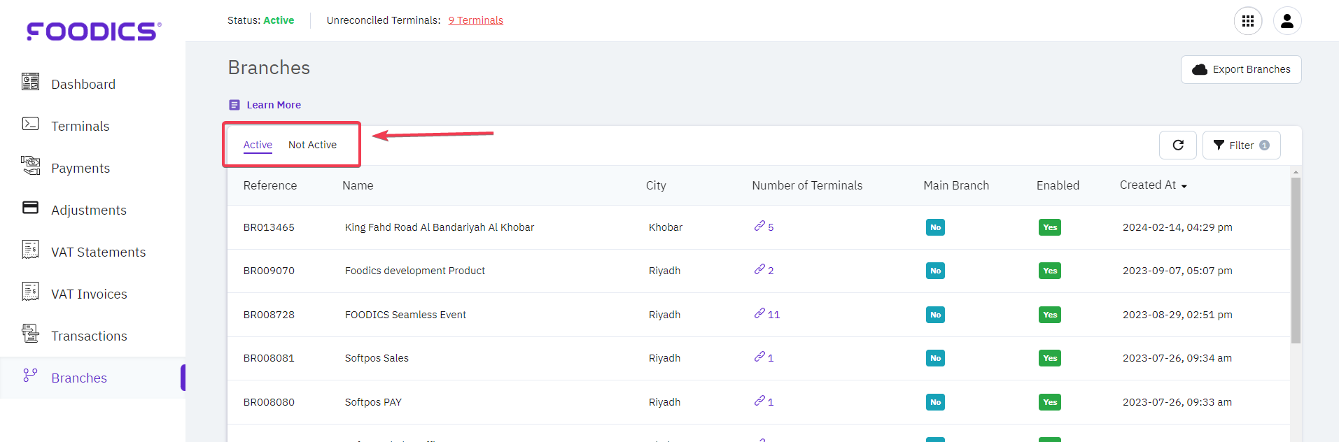The width and height of the screenshot is (1339, 442).
Task: Click Main Branch No badge for BR008728
Action: 935,315
